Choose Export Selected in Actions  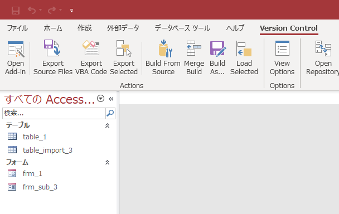click(x=124, y=57)
